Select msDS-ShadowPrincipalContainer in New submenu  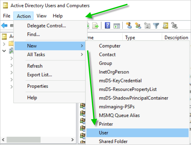click(137, 98)
